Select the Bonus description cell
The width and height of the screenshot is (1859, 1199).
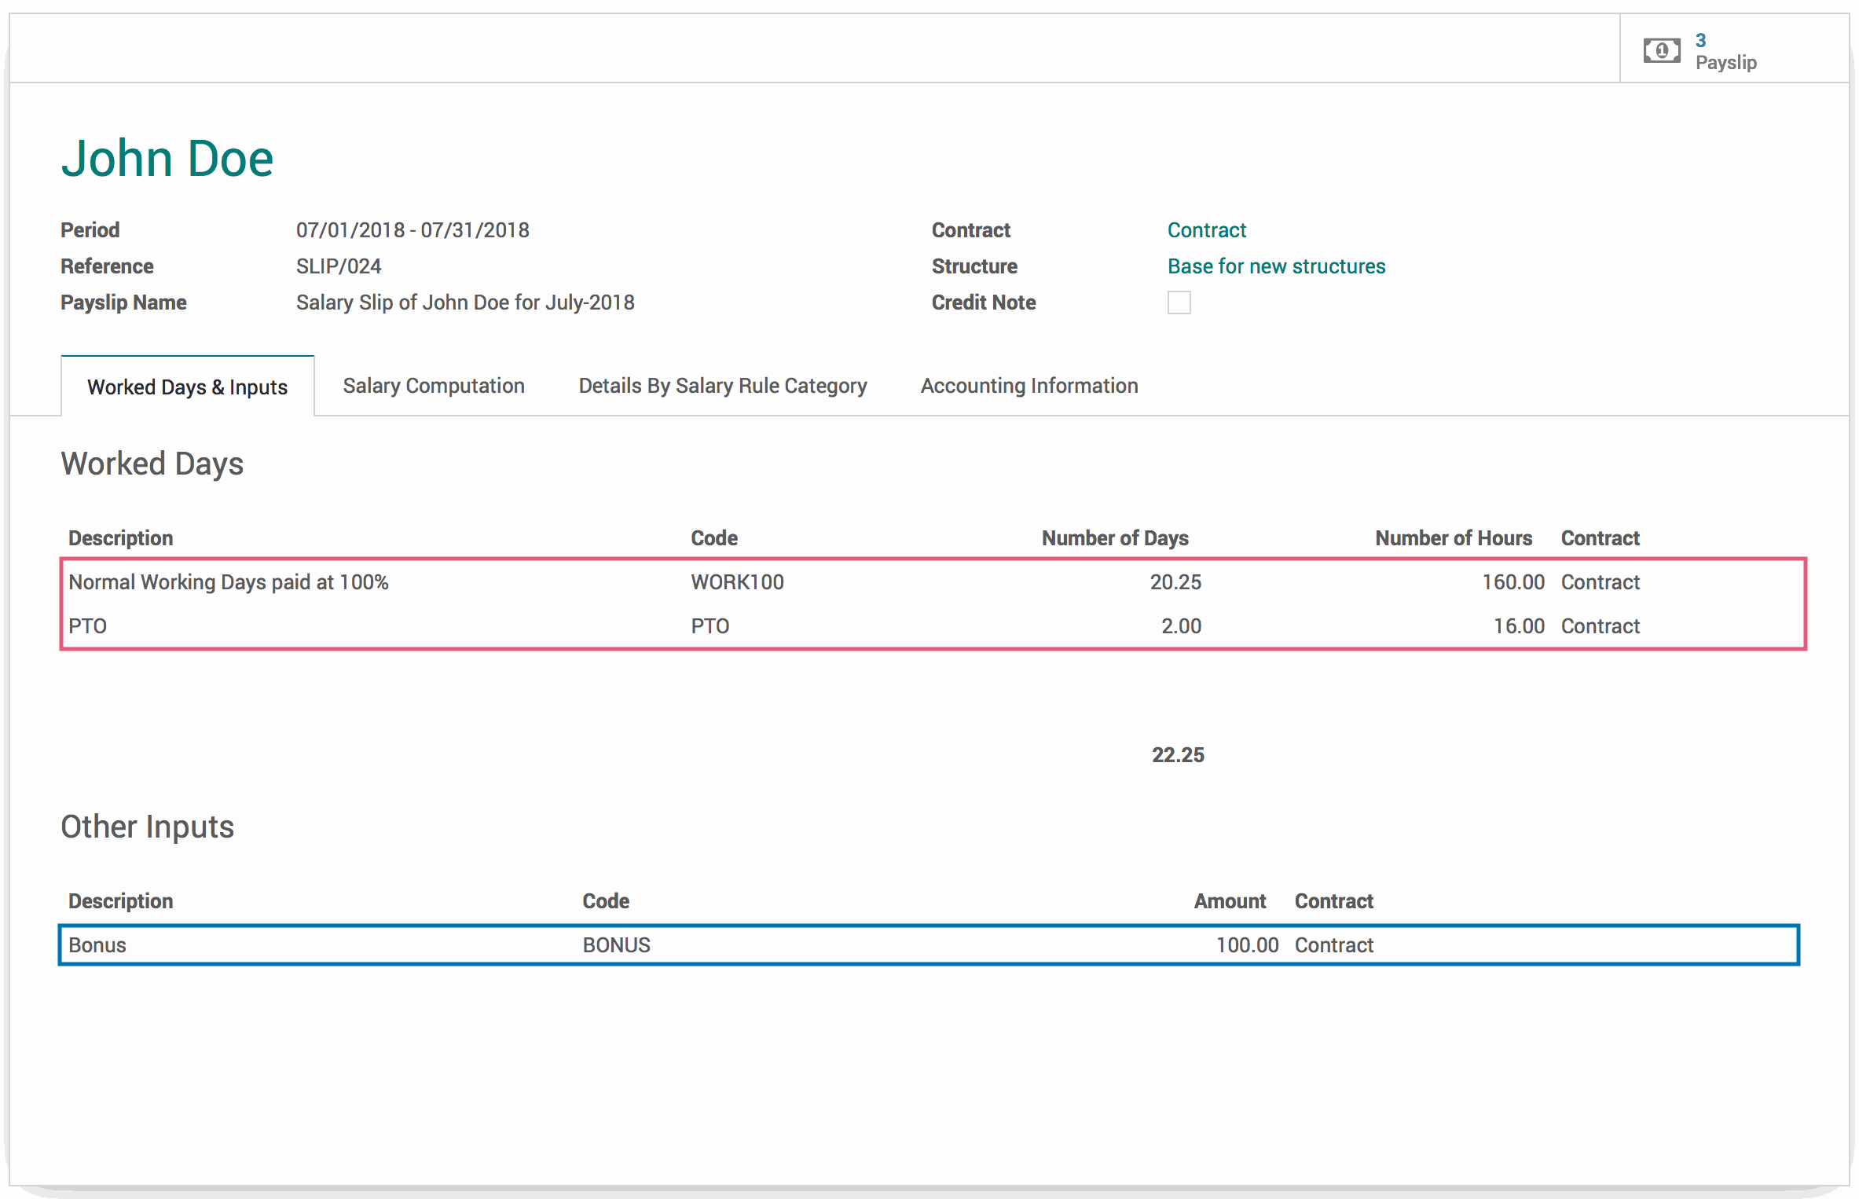point(97,945)
